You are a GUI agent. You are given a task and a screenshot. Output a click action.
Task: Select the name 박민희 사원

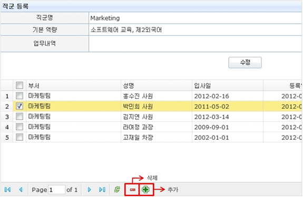(x=138, y=107)
